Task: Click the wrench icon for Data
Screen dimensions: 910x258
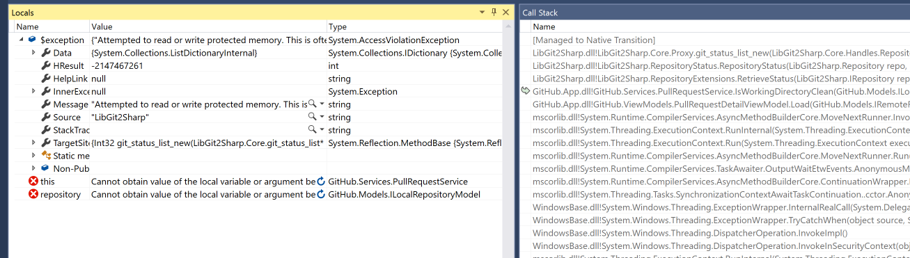Action: pyautogui.click(x=45, y=53)
